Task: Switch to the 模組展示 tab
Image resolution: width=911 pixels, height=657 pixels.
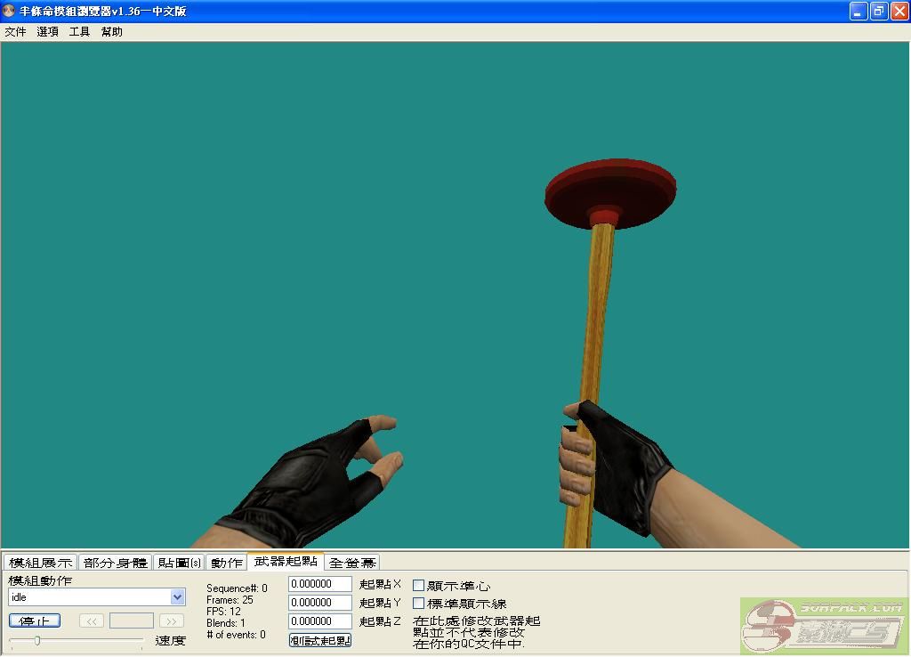Action: pos(40,563)
